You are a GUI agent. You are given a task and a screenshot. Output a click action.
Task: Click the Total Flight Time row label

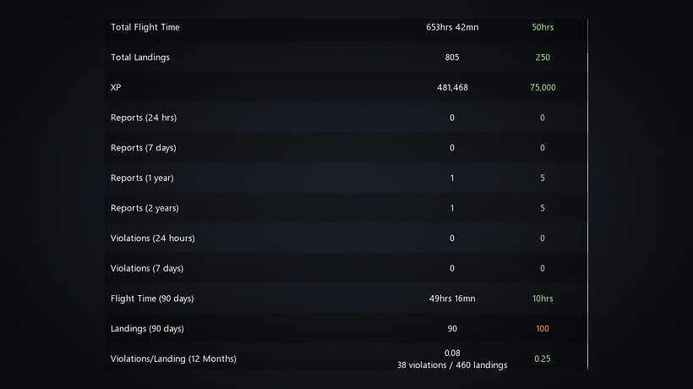coord(145,27)
